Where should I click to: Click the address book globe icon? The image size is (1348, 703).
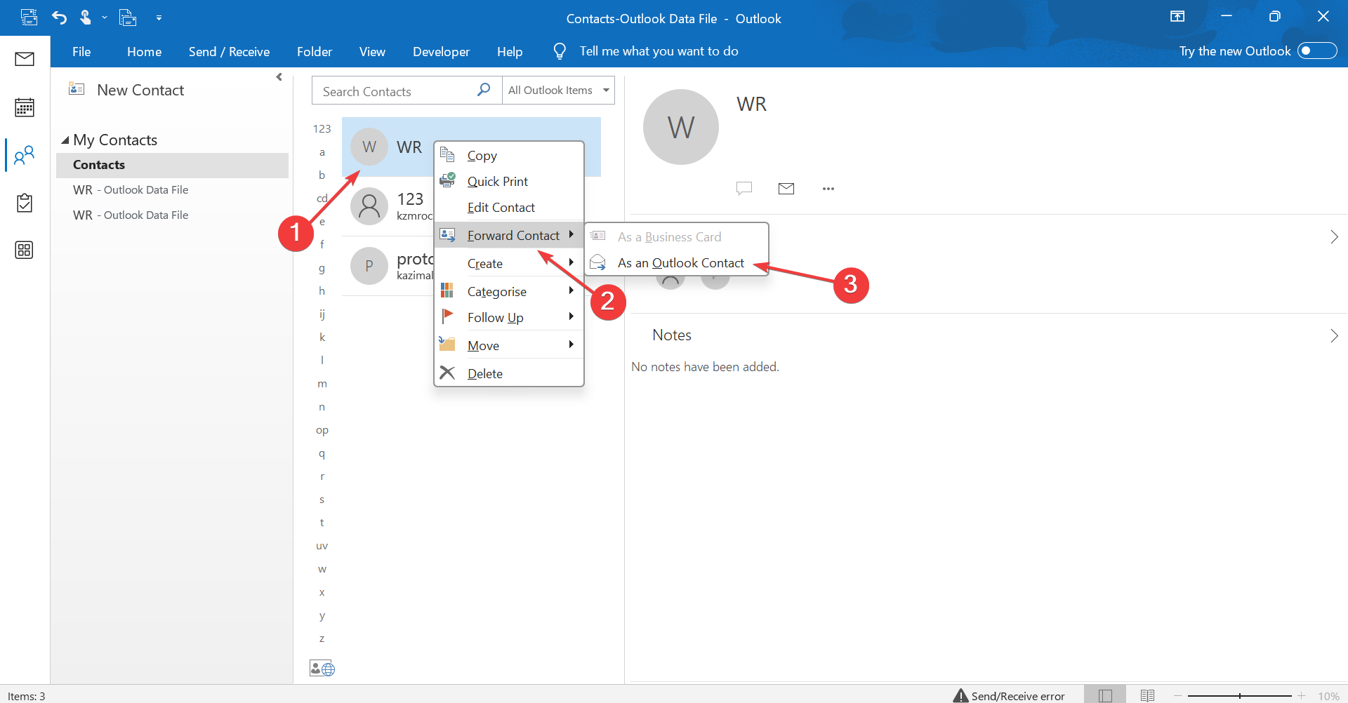(322, 669)
